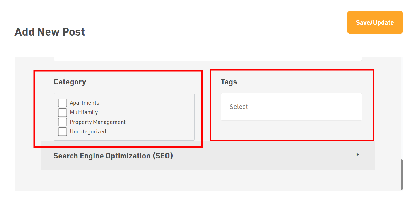
Task: Click the blank middle of the SEO bar
Action: point(259,156)
